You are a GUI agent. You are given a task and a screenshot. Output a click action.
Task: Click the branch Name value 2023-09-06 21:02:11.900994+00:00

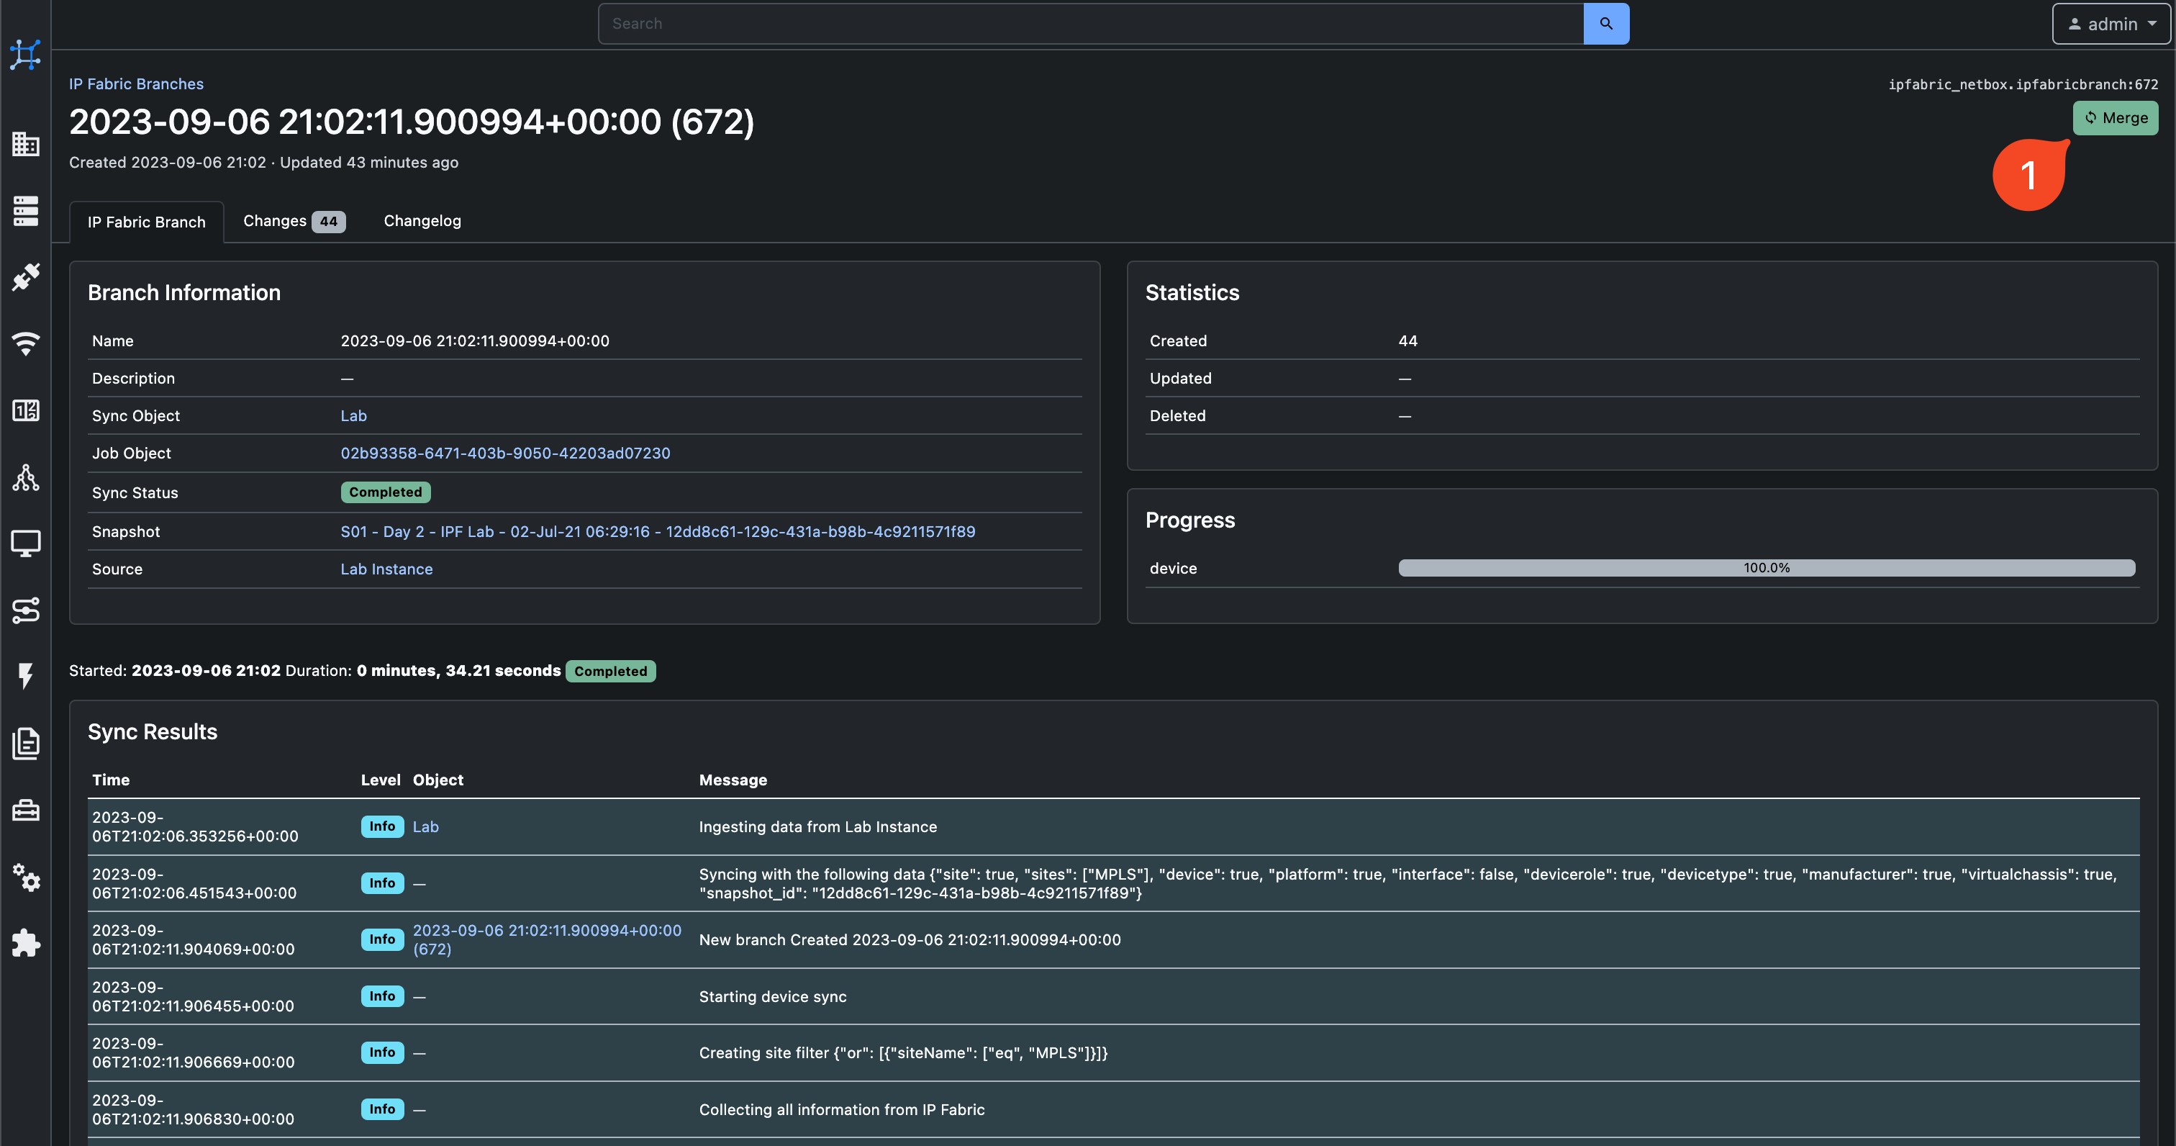(x=475, y=340)
